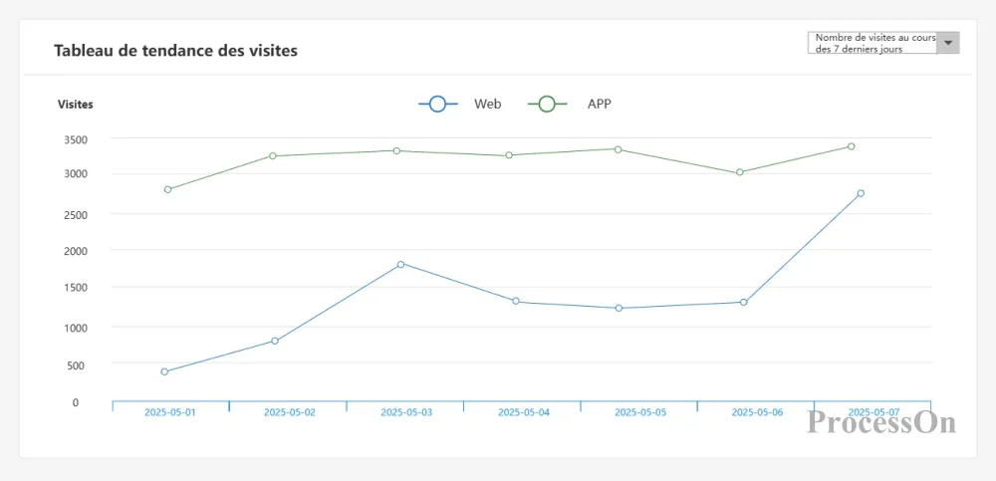Select the APP data point for 2025-05-03

pyautogui.click(x=396, y=150)
